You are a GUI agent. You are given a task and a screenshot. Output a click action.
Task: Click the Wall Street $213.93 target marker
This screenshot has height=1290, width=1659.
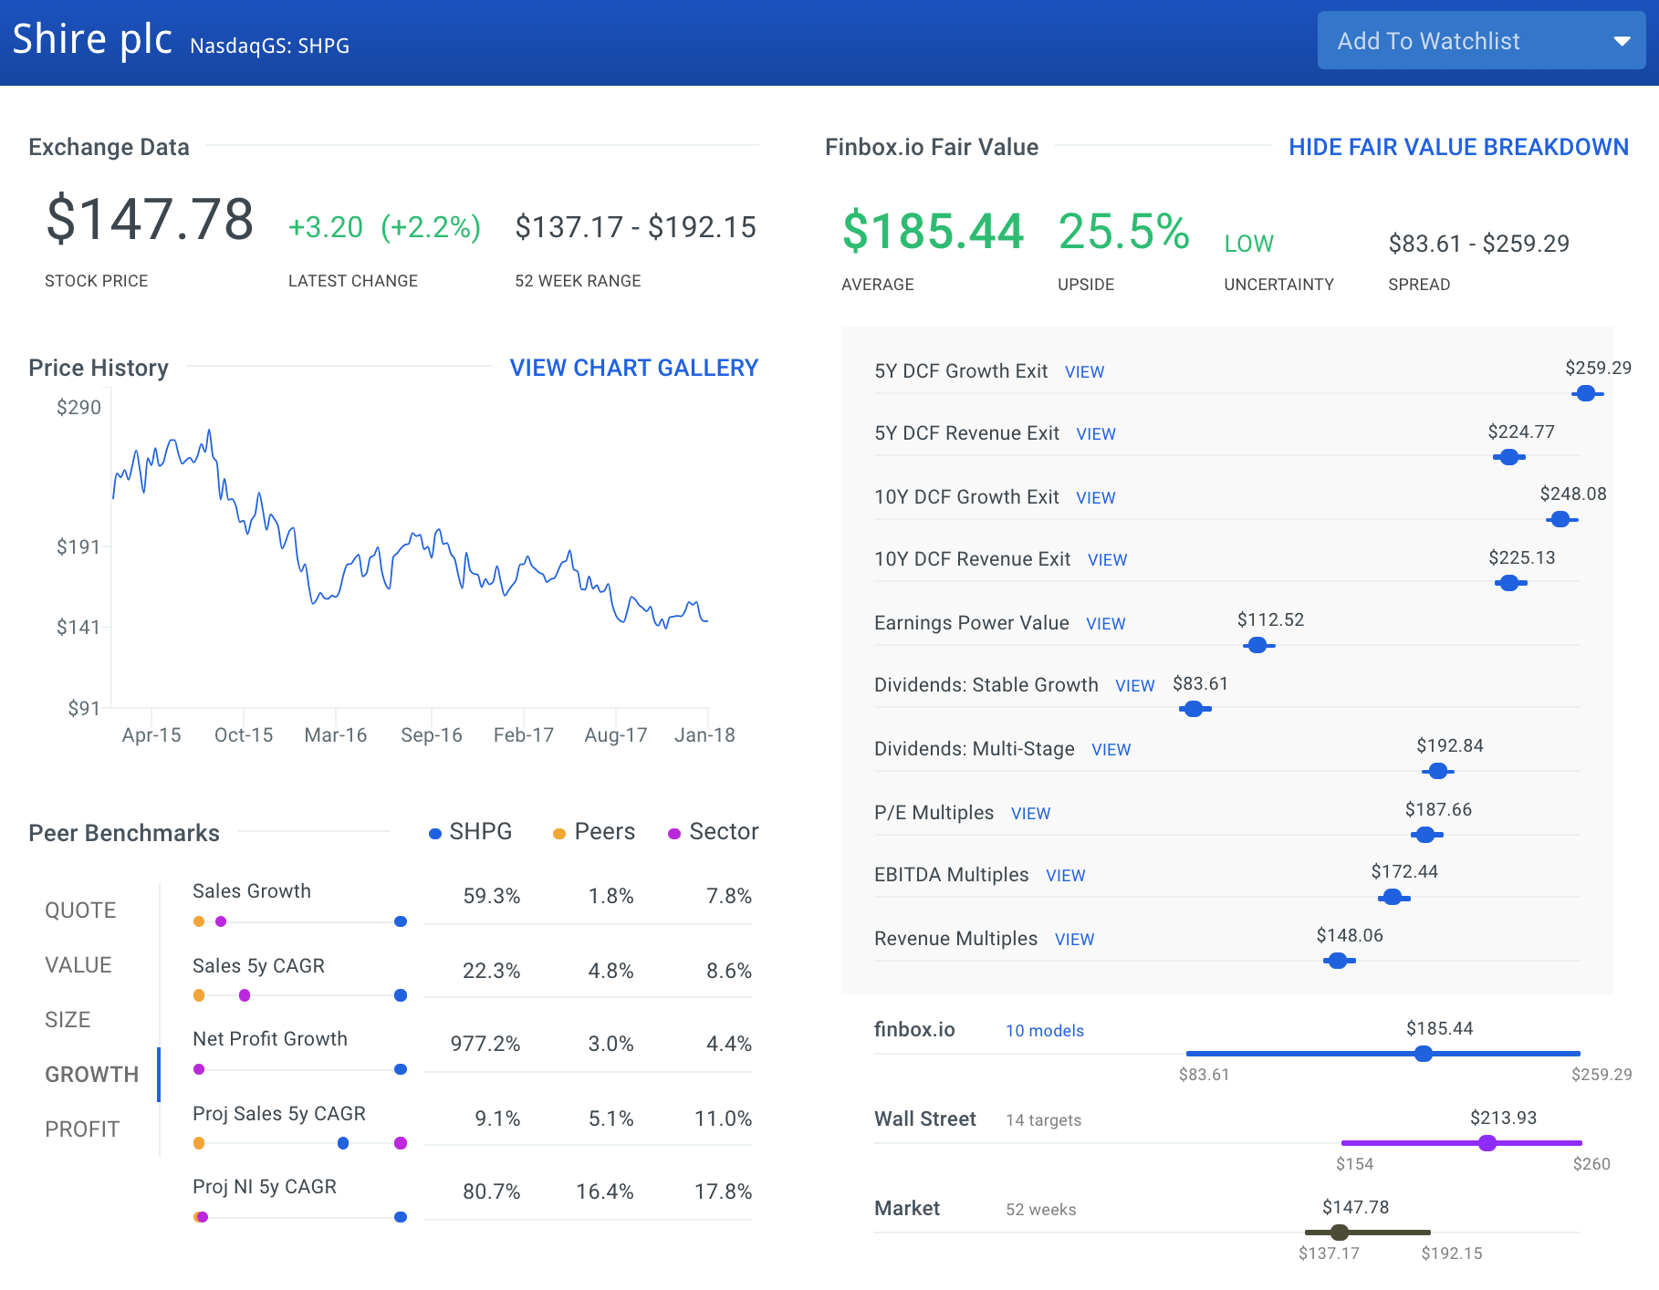(x=1487, y=1143)
